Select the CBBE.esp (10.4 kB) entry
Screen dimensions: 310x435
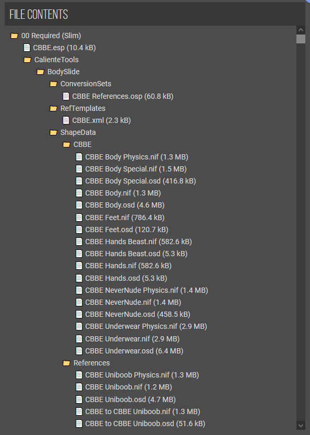pyautogui.click(x=64, y=48)
